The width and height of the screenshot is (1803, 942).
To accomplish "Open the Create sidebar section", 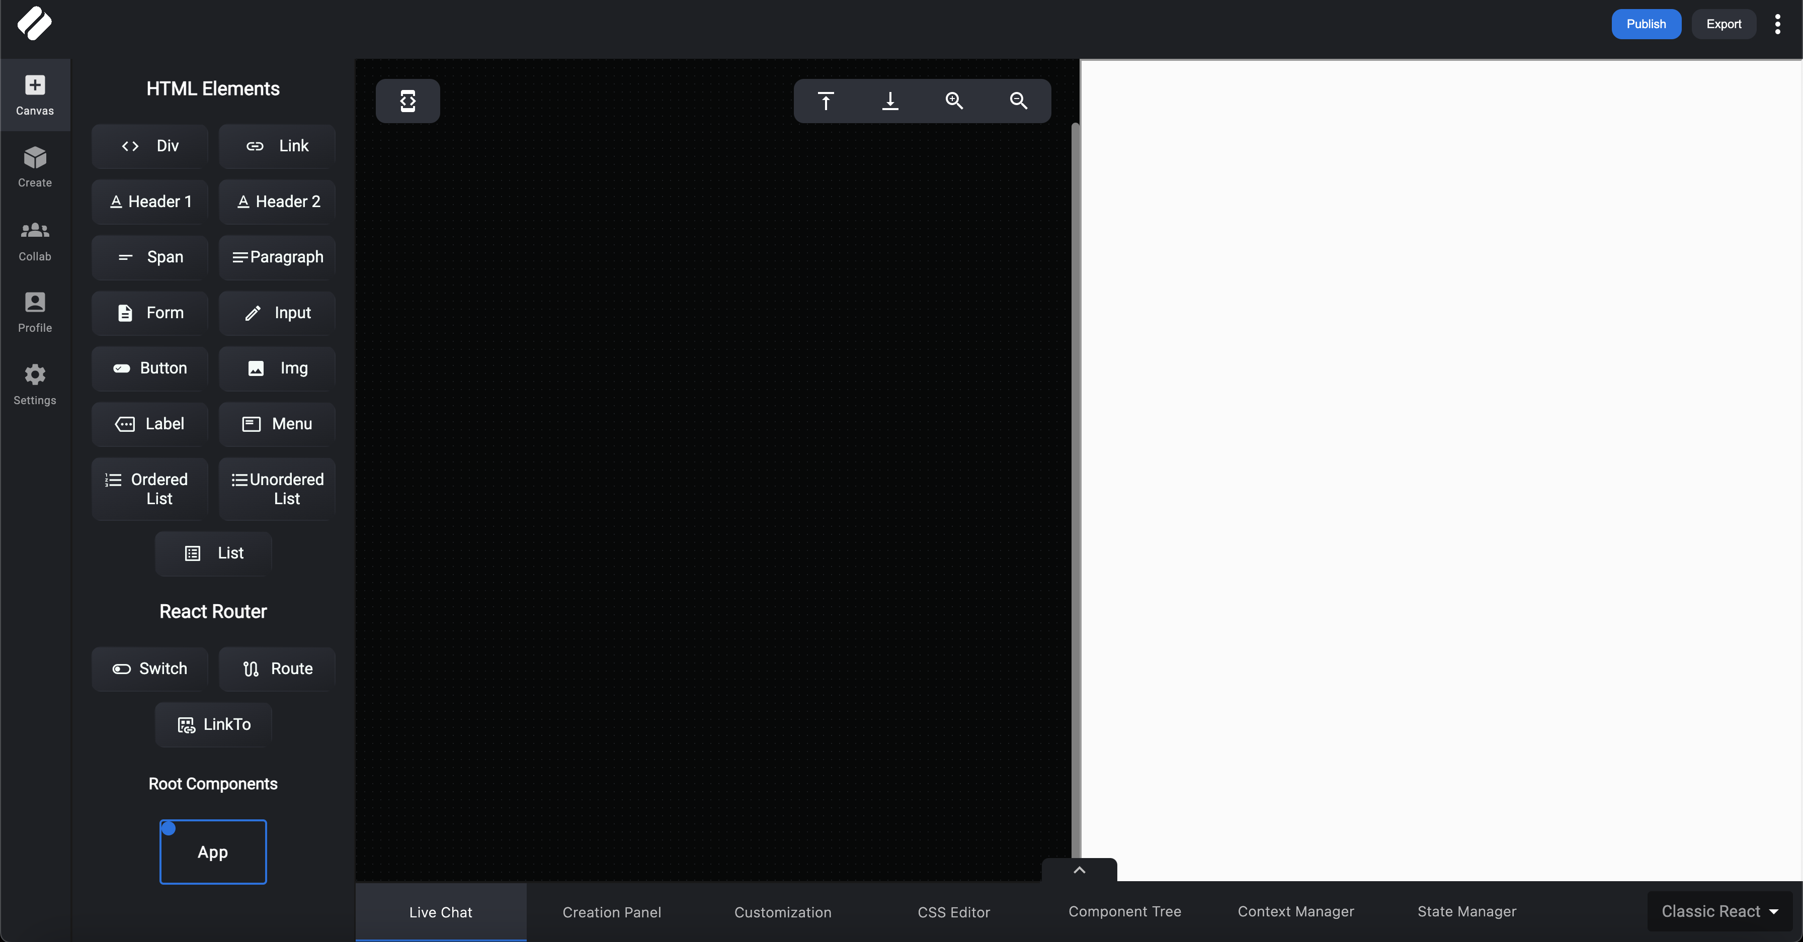I will click(x=35, y=166).
